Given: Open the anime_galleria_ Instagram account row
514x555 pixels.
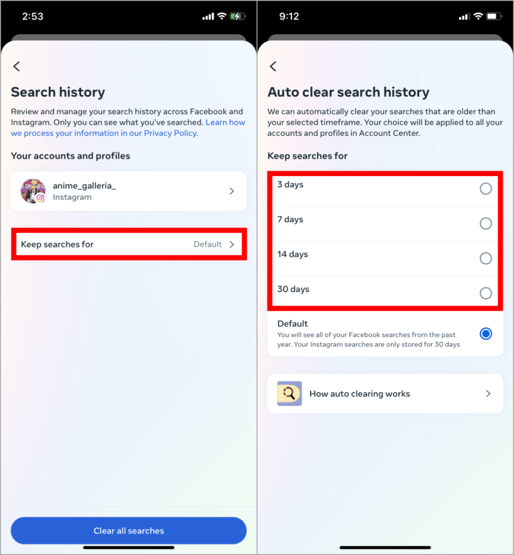Looking at the screenshot, I should click(x=128, y=191).
